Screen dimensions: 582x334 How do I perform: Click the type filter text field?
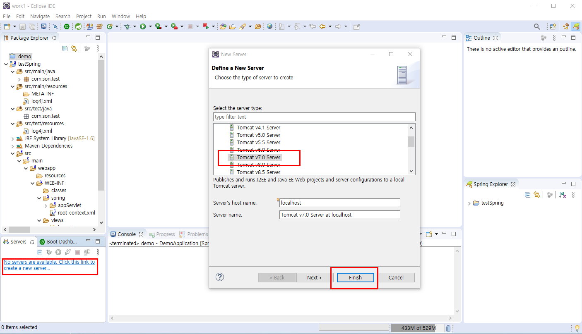pos(314,117)
